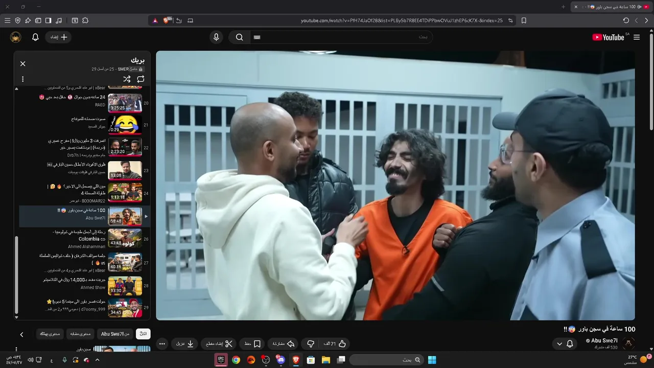
Task: Toggle playlist shuffle
Action: pyautogui.click(x=127, y=79)
